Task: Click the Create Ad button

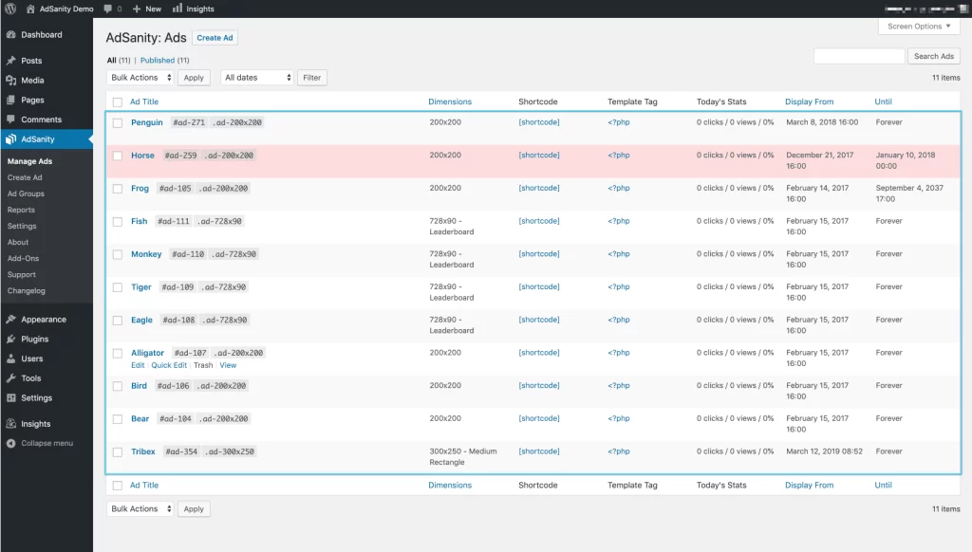Action: [215, 38]
